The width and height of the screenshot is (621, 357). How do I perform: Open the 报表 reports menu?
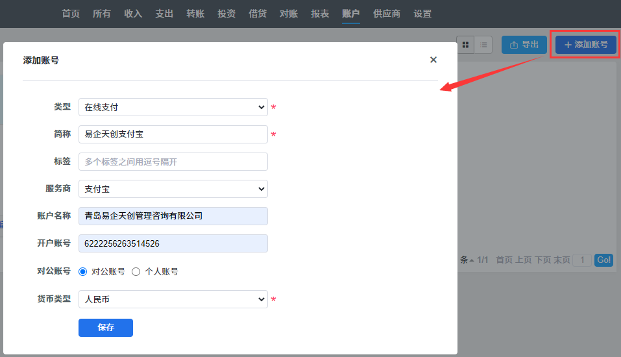[x=320, y=14]
